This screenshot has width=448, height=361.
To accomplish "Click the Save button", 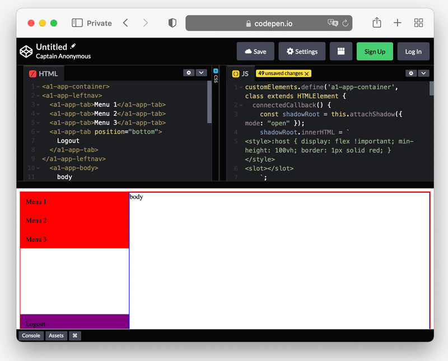I will 255,51.
